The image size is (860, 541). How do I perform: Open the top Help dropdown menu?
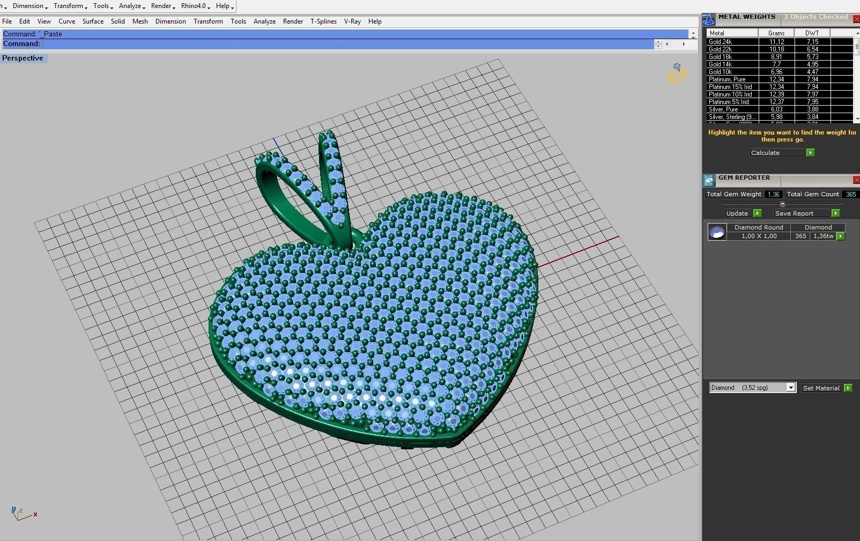224,6
